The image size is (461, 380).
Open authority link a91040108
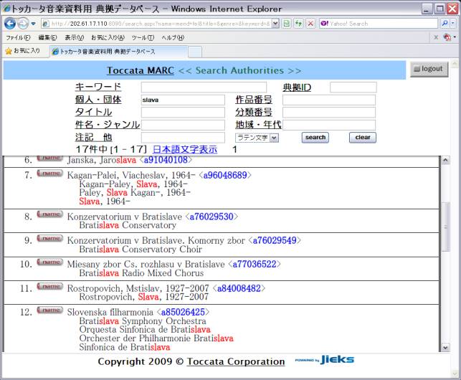[166, 160]
